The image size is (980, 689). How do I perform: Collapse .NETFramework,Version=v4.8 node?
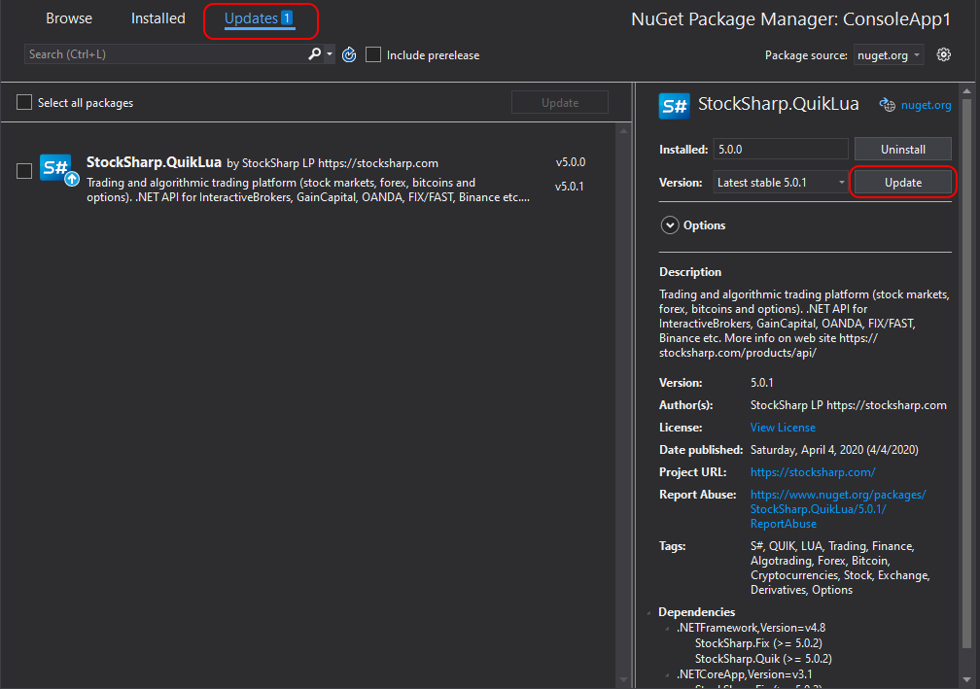click(668, 629)
